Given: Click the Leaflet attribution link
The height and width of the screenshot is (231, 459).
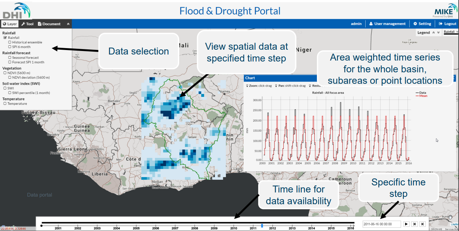Looking at the screenshot, I should pos(455,224).
